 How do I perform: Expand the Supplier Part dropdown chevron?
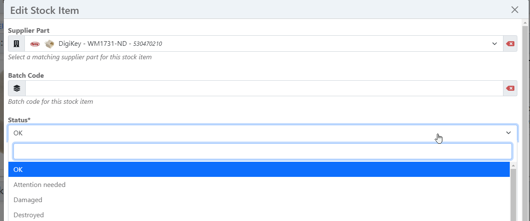click(x=495, y=44)
